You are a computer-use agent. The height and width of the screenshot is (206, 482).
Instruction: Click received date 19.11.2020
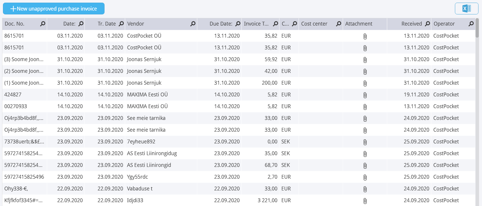(x=416, y=95)
